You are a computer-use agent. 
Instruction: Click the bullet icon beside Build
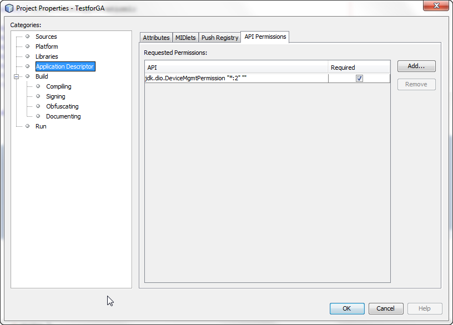pos(27,76)
